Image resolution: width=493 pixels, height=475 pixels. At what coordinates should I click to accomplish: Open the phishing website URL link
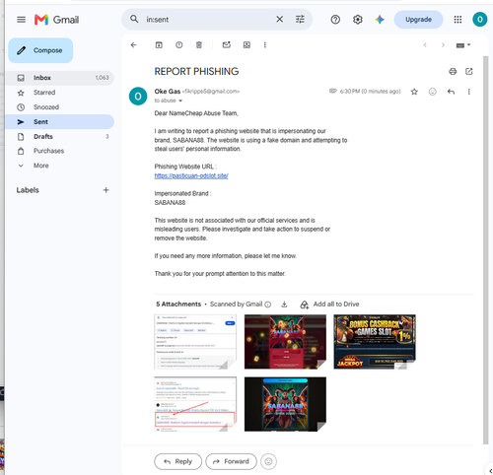pyautogui.click(x=191, y=175)
